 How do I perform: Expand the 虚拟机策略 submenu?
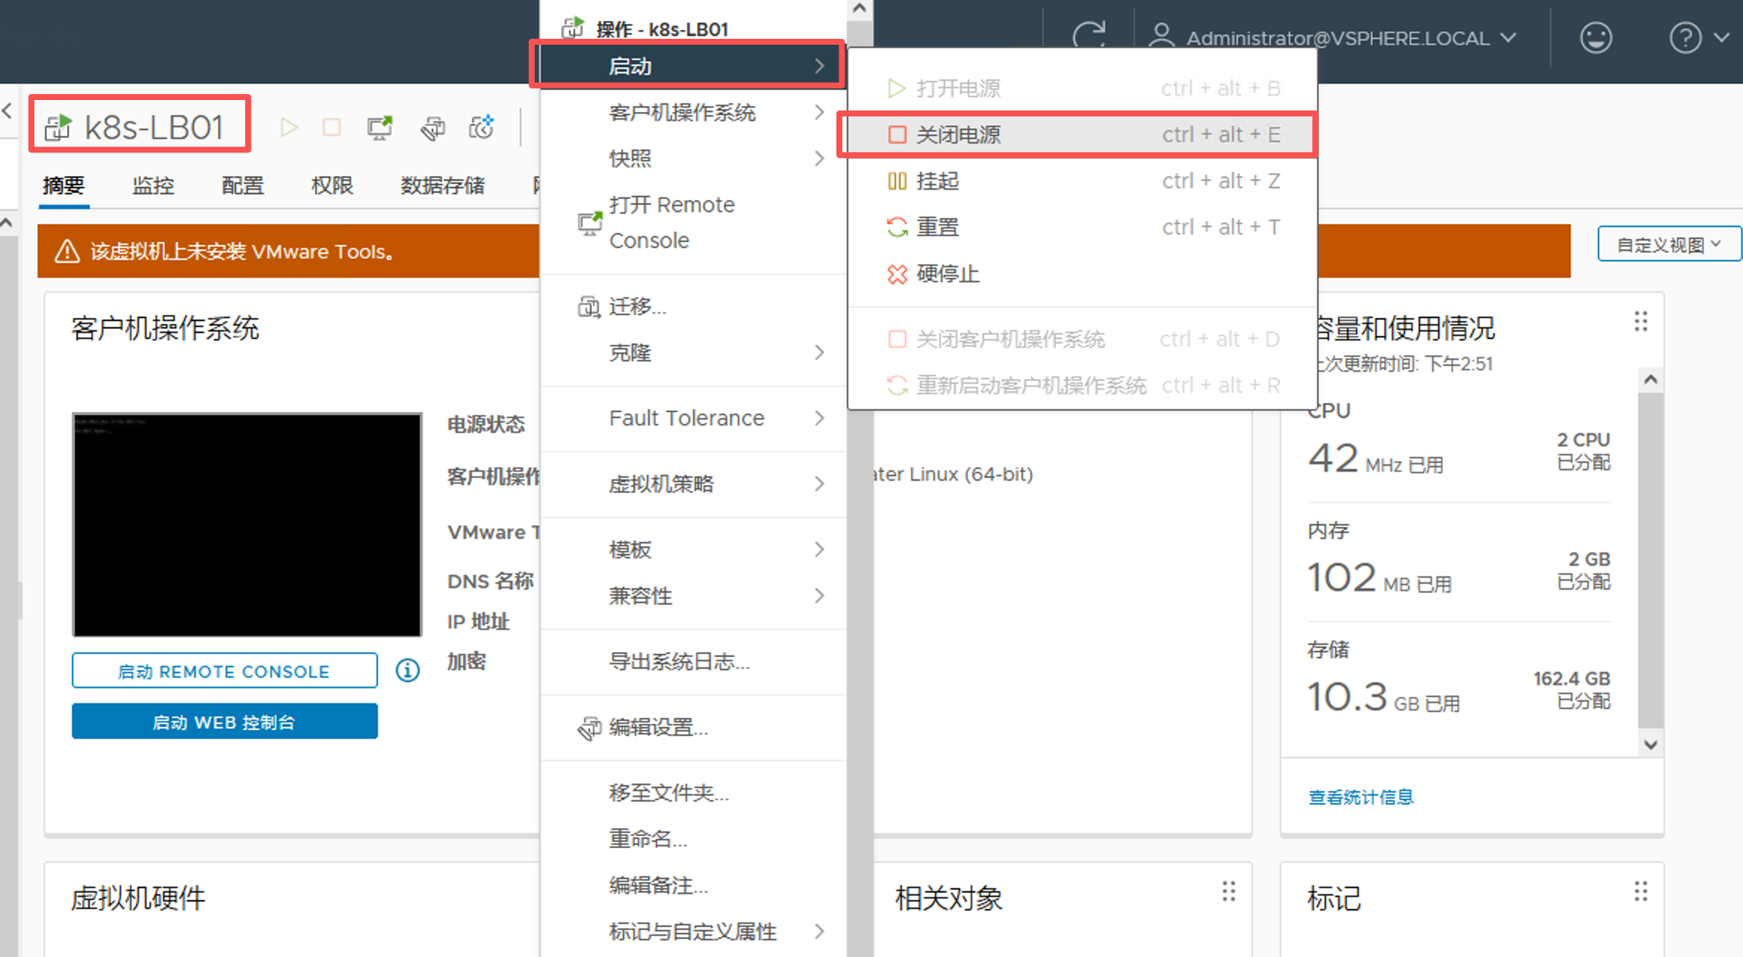click(693, 484)
